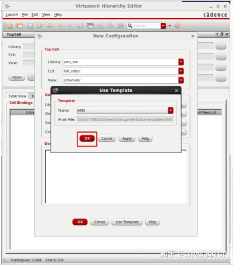This screenshot has height=265, width=233.
Task: Click Help in New Configuration dialog
Action: click(x=152, y=222)
